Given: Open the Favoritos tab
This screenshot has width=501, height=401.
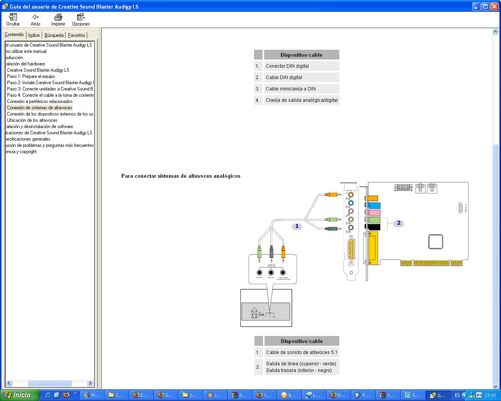Looking at the screenshot, I should tap(77, 35).
